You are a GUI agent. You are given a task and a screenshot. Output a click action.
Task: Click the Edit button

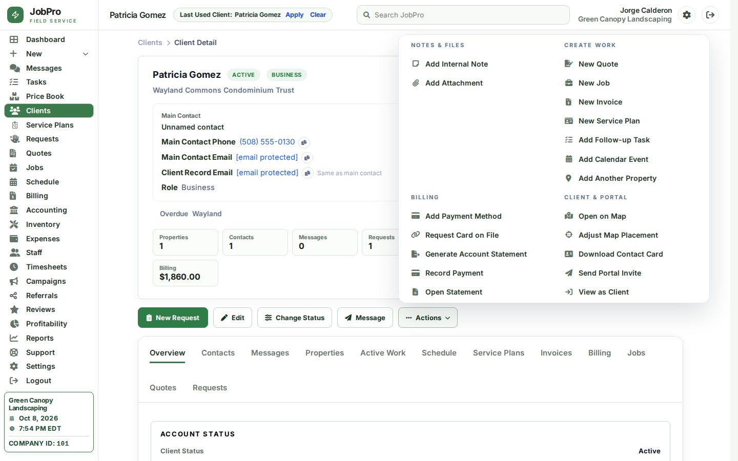click(233, 318)
